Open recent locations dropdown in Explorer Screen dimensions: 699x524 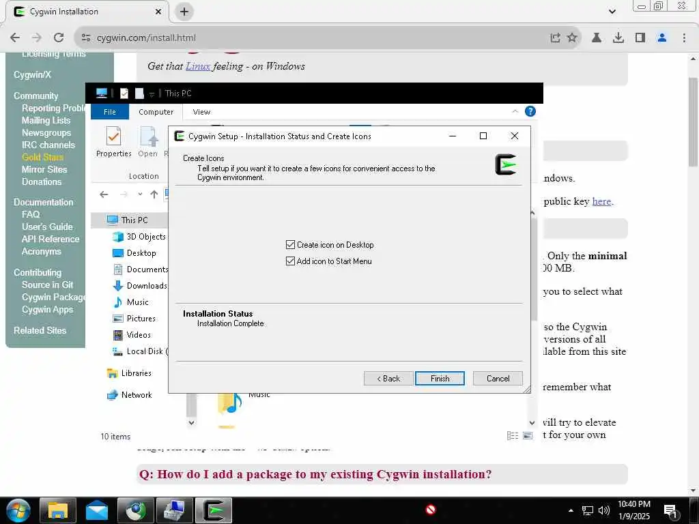140,194
